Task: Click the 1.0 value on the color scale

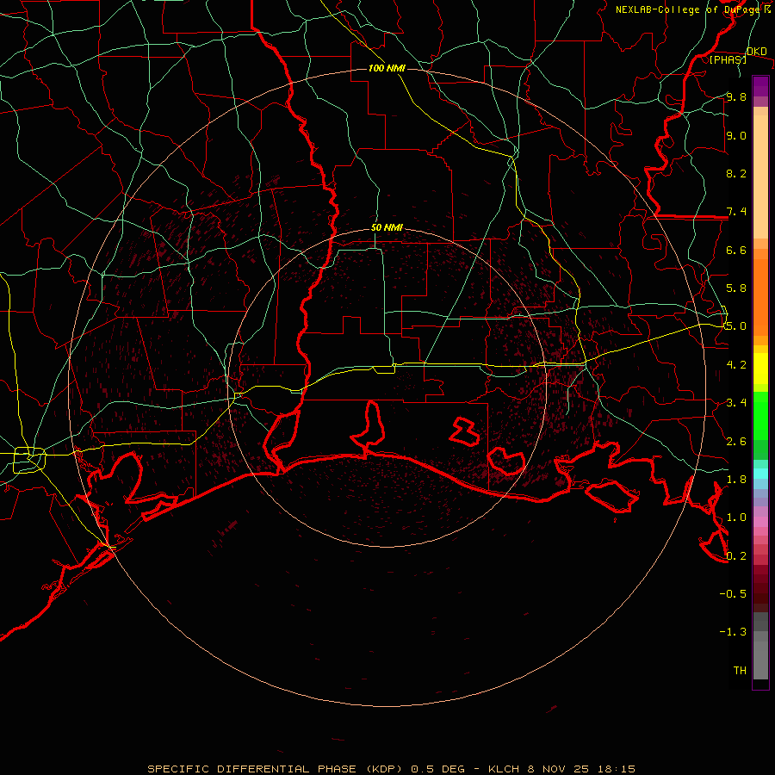Action: (736, 518)
